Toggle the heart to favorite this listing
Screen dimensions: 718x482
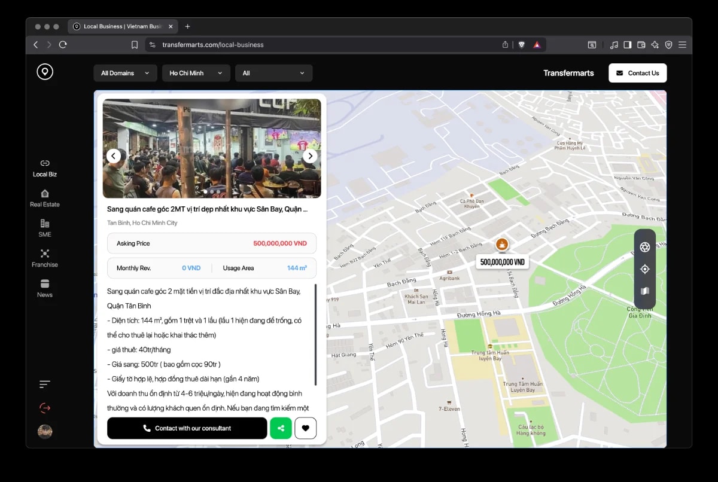(x=306, y=428)
